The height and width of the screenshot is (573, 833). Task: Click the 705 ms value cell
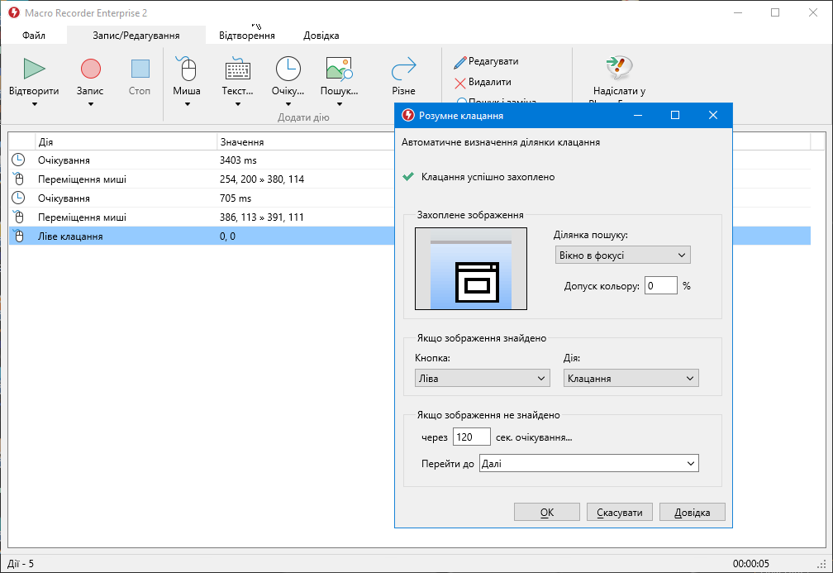236,198
